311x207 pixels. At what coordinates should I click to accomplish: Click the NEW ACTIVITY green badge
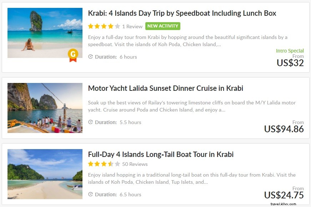(162, 26)
